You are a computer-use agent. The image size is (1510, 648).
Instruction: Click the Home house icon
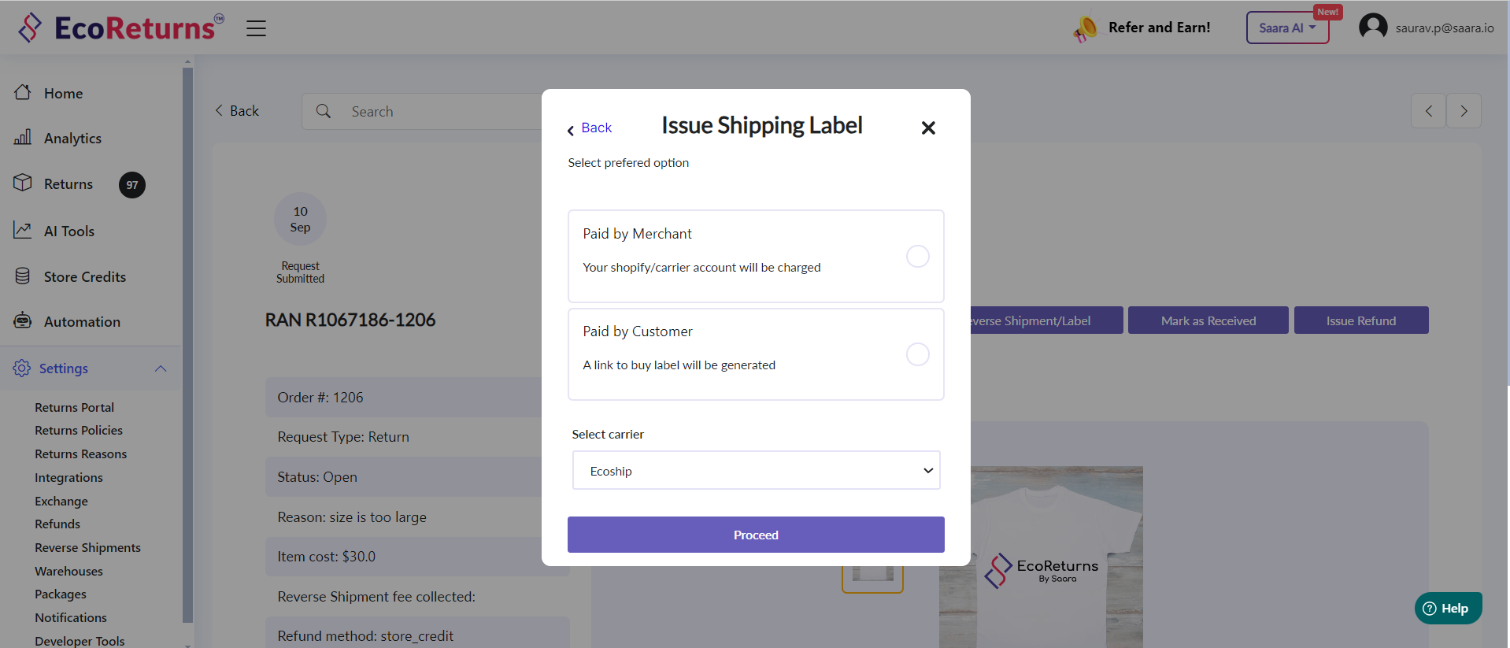point(23,92)
